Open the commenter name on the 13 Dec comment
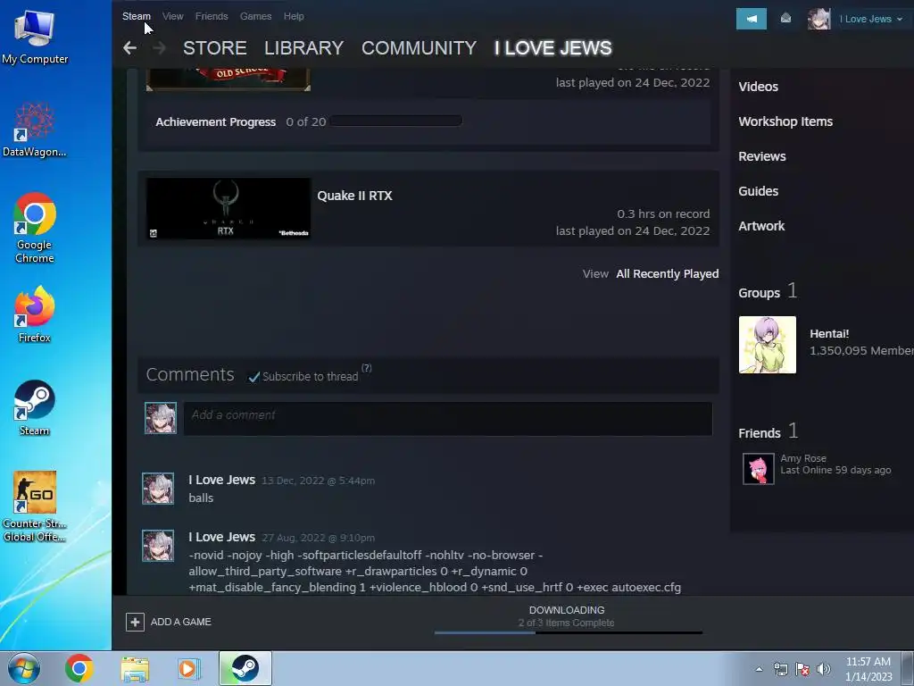The image size is (914, 686). click(x=221, y=480)
